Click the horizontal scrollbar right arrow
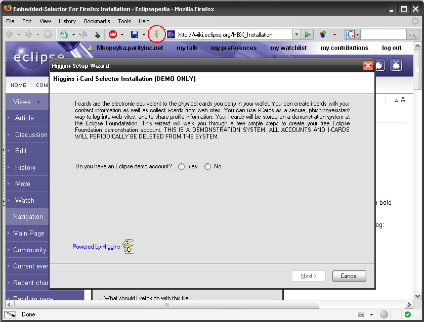The height and width of the screenshot is (322, 424). [x=409, y=305]
